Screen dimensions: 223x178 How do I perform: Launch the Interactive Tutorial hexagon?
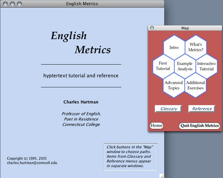click(207, 66)
